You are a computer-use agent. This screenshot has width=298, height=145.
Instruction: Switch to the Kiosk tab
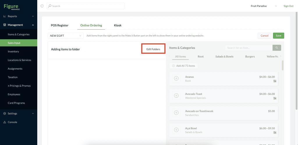point(118,25)
